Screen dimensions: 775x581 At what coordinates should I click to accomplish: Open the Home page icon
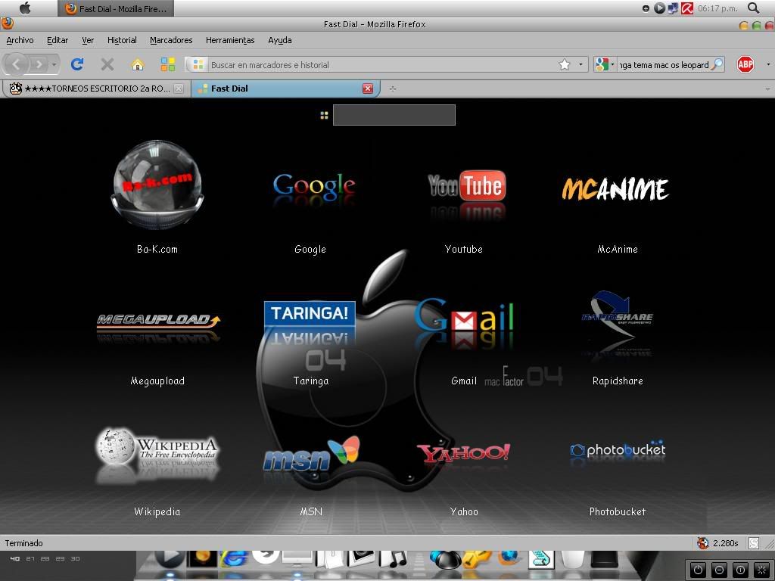(138, 64)
